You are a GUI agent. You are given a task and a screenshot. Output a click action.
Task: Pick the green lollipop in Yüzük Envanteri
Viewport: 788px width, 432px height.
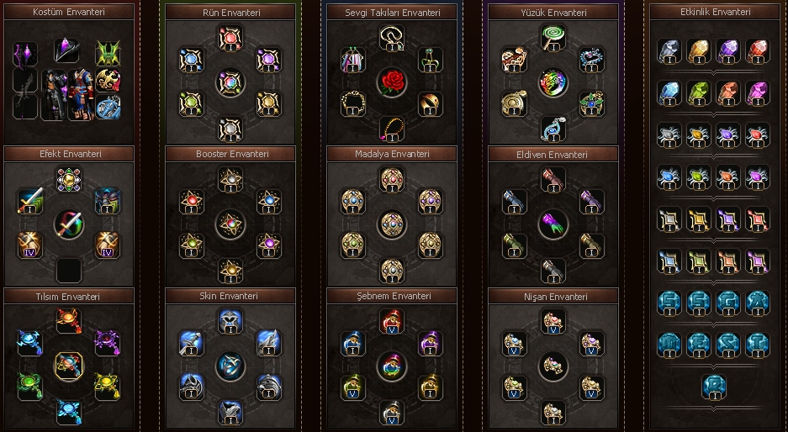tap(553, 39)
